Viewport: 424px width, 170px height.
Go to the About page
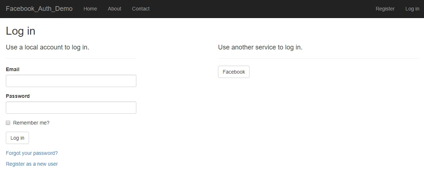115,9
